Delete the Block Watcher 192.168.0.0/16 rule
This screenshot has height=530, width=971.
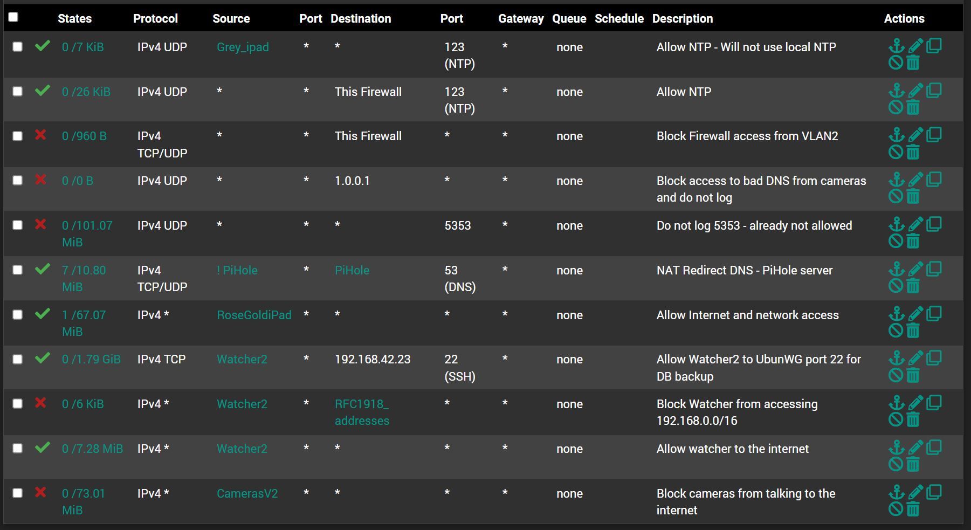(913, 419)
